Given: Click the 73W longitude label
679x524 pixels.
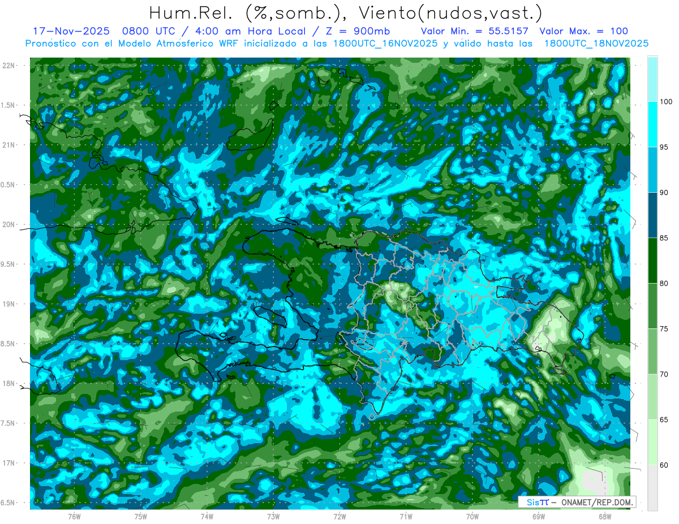Looking at the screenshot, I should [x=273, y=517].
